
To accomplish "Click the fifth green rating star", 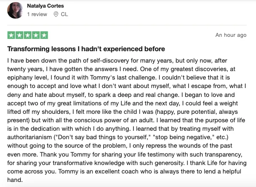I will pos(44,35).
